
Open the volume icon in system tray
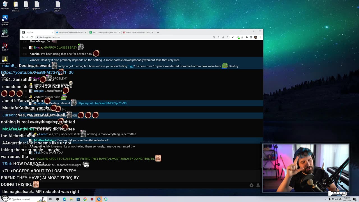[337, 199]
